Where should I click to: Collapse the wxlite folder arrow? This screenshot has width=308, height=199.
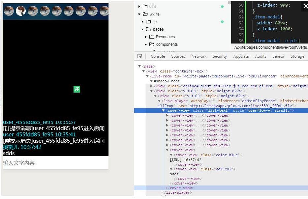tap(139, 14)
